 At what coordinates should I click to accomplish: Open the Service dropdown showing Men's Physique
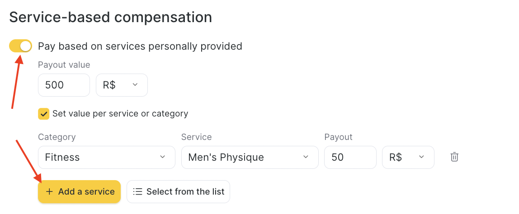[250, 157]
